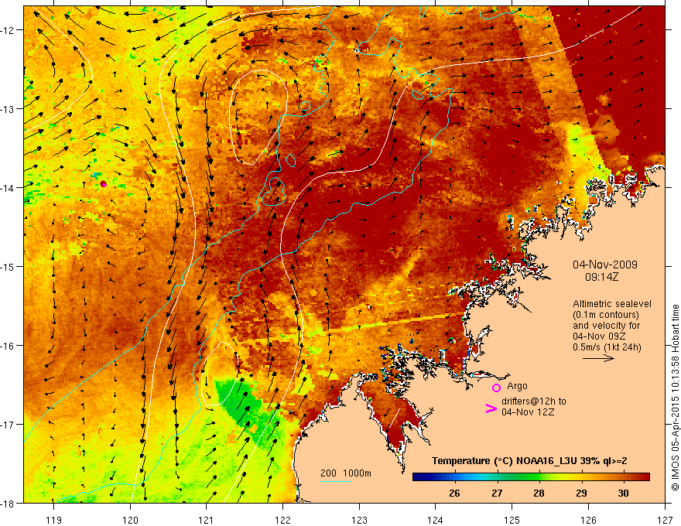Click the longitude axis label 125
The width and height of the screenshot is (681, 526).
click(512, 520)
